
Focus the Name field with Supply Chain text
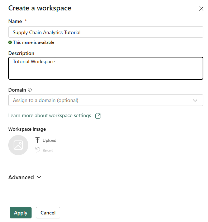point(106,32)
